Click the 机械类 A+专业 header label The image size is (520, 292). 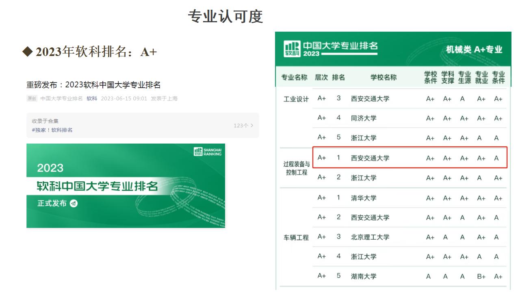pyautogui.click(x=474, y=49)
